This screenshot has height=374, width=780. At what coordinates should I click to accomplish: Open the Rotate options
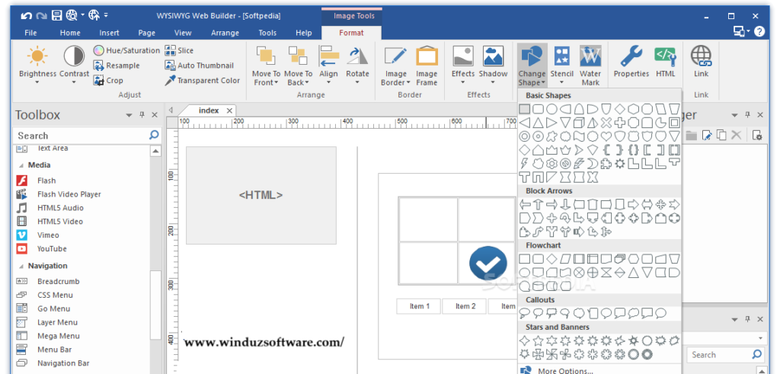[x=357, y=66]
